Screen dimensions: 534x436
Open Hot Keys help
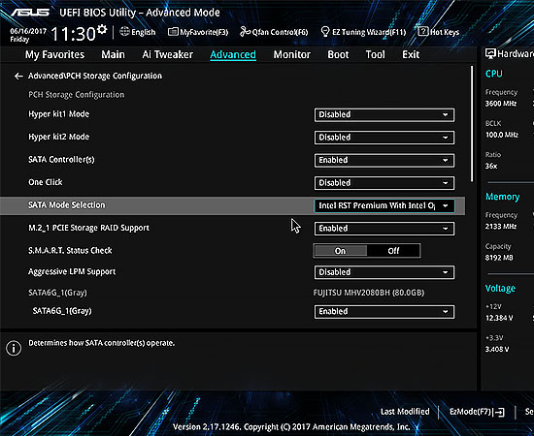pos(439,32)
